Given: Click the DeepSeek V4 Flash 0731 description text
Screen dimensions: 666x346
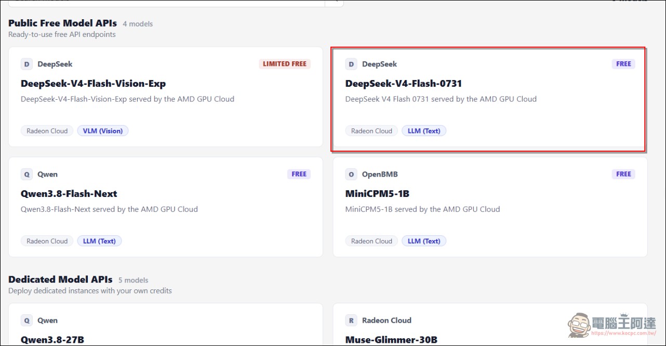Looking at the screenshot, I should click(x=441, y=99).
